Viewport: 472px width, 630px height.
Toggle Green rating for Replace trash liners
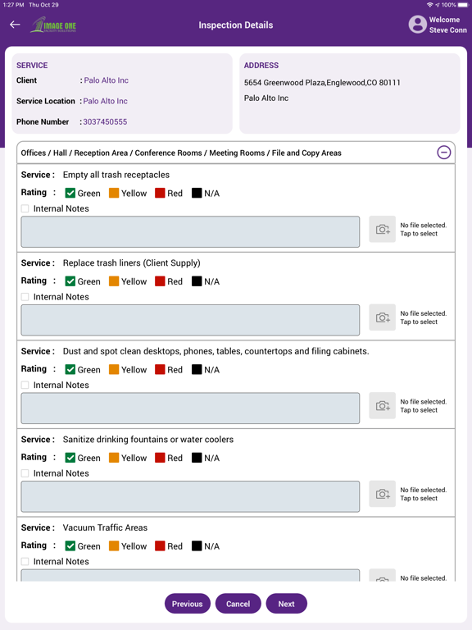coord(70,281)
